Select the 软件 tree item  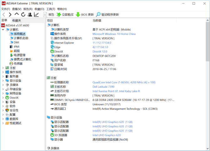click(x=10, y=106)
